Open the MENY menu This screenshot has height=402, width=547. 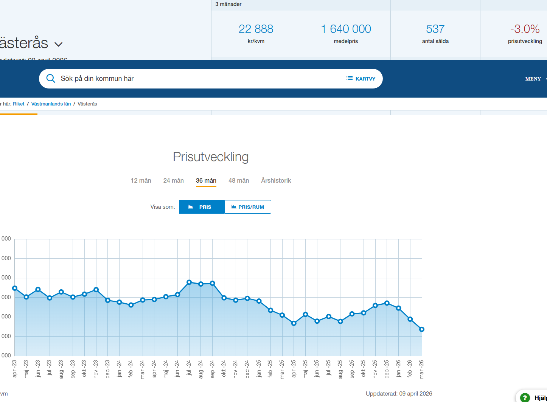pyautogui.click(x=533, y=79)
